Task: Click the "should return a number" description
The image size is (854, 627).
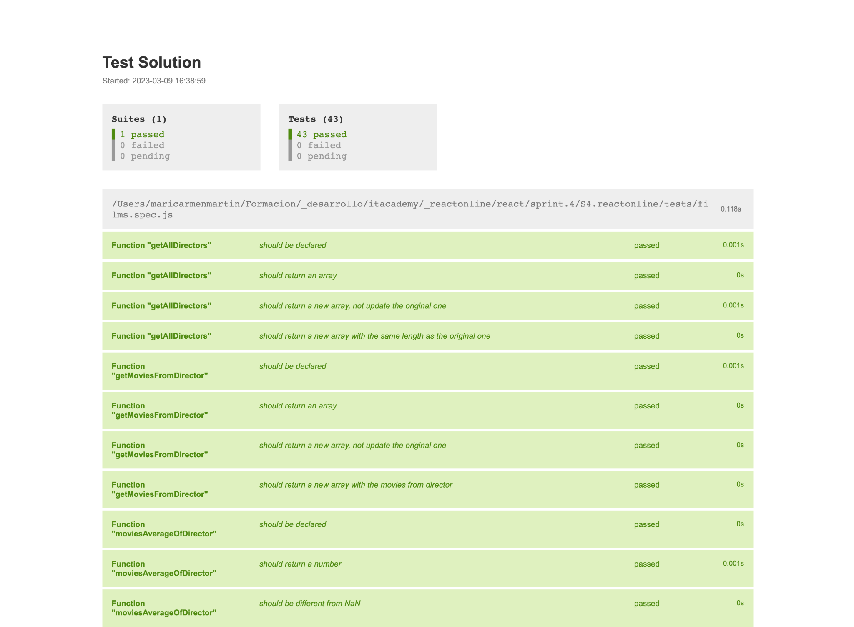Action: point(300,564)
